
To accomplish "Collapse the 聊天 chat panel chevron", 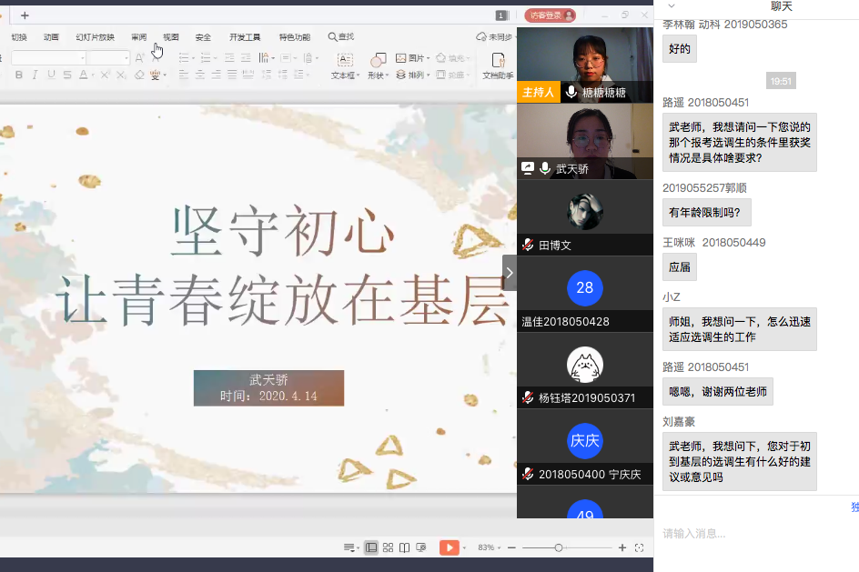I will click(671, 7).
